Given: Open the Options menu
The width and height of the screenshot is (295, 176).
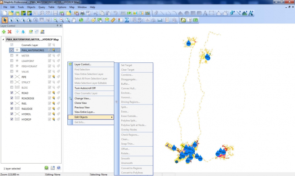Looking at the screenshot, I should click(x=62, y=7).
